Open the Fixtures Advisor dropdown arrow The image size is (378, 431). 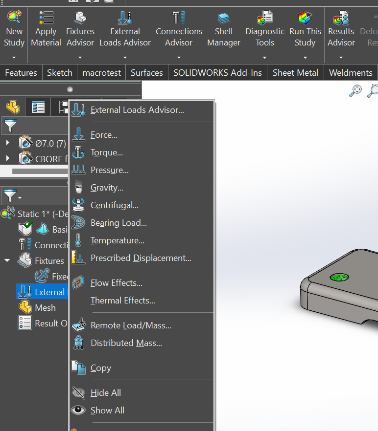point(80,57)
